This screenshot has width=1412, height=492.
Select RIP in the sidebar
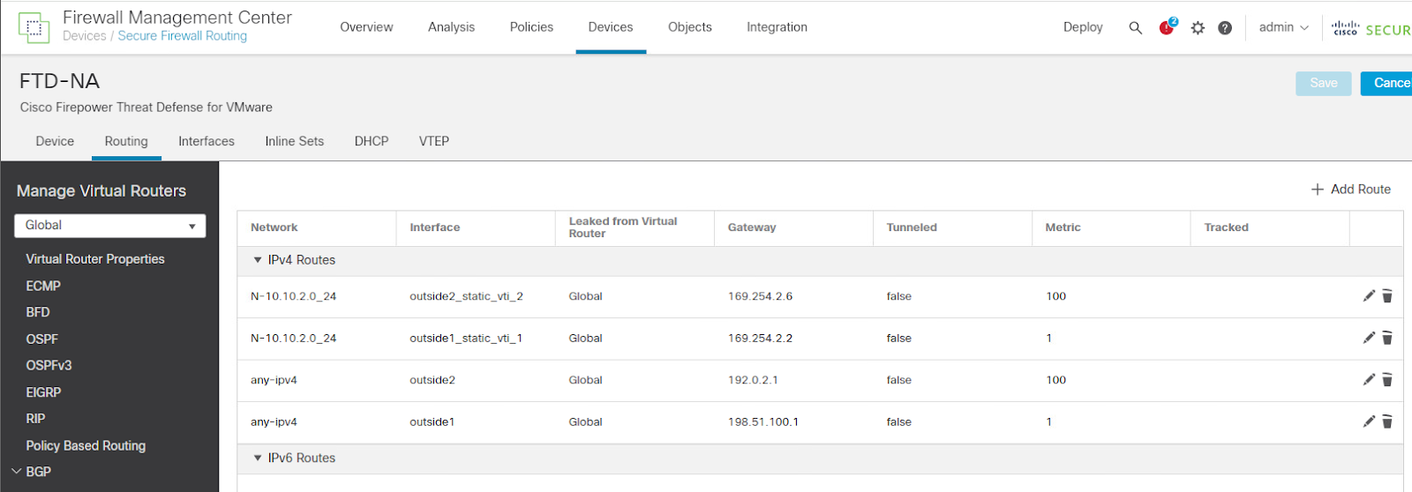35,419
